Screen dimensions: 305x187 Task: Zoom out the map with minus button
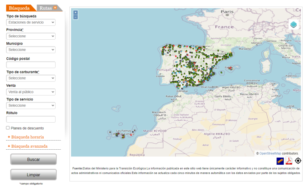coord(75,17)
